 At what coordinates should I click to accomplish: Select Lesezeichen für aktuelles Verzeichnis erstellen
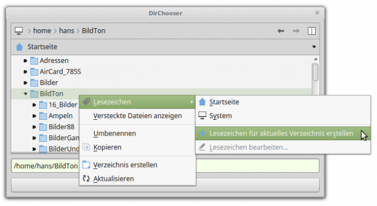pos(283,133)
